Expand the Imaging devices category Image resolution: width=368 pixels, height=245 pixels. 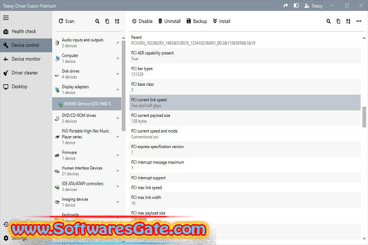pyautogui.click(x=118, y=202)
